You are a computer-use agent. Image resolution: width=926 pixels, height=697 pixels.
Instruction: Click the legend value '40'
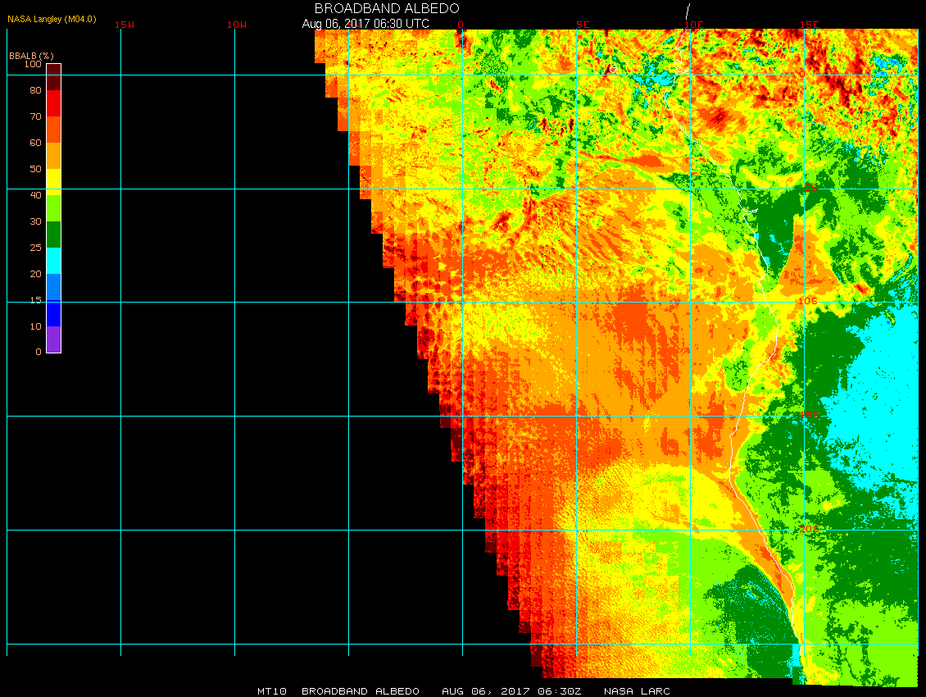coord(36,195)
